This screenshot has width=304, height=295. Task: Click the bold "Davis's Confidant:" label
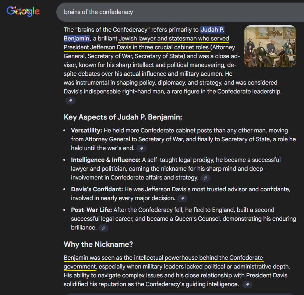(97, 189)
